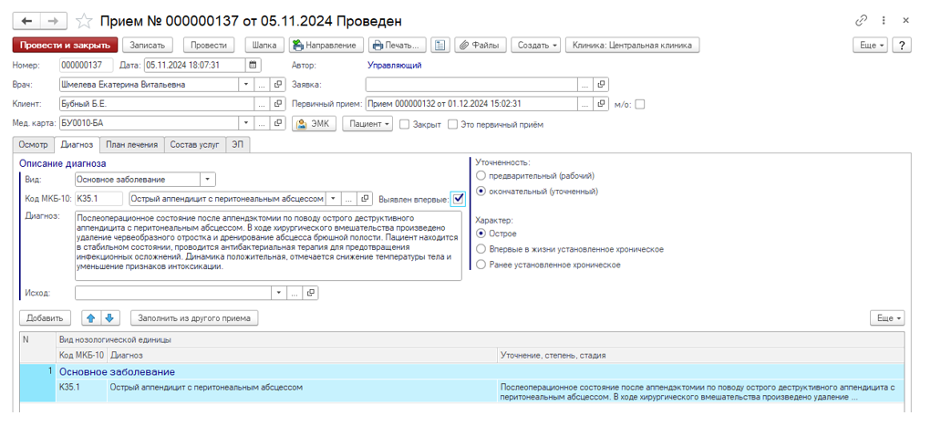This screenshot has height=426, width=931.
Task: Go forward with the right arrow button
Action: coord(54,21)
